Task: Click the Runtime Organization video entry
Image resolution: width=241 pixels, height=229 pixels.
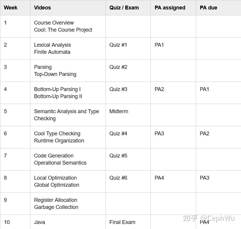Action: coord(59,141)
